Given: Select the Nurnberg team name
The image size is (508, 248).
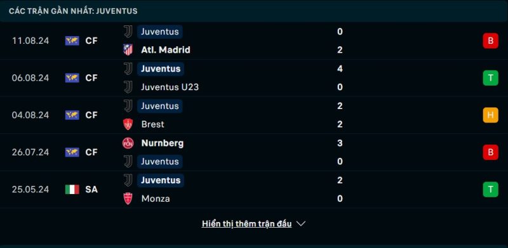Looking at the screenshot, I should (163, 143).
